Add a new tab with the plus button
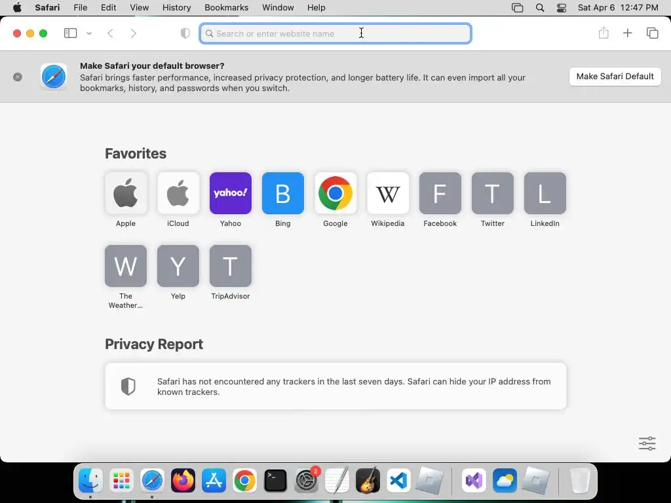 (x=627, y=33)
